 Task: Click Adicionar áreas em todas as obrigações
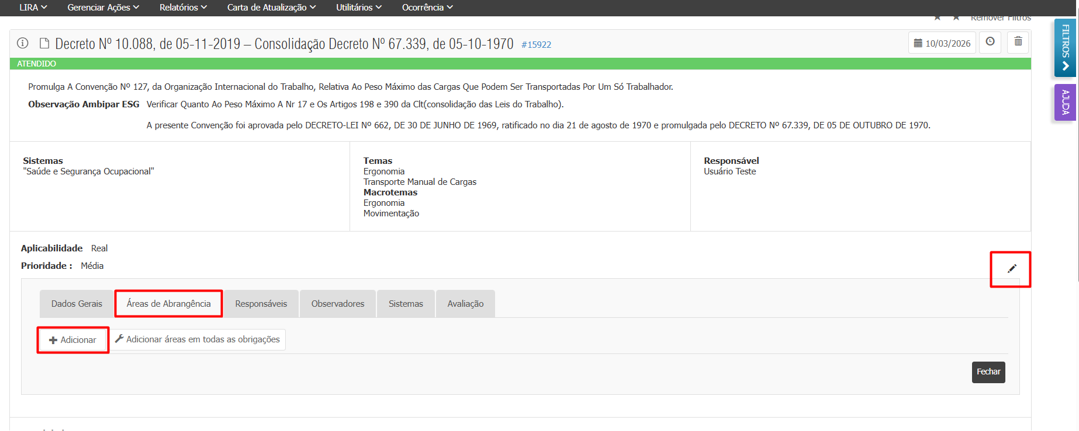click(198, 339)
